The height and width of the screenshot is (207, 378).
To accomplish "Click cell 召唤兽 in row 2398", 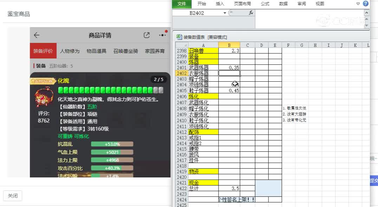I will [203, 51].
